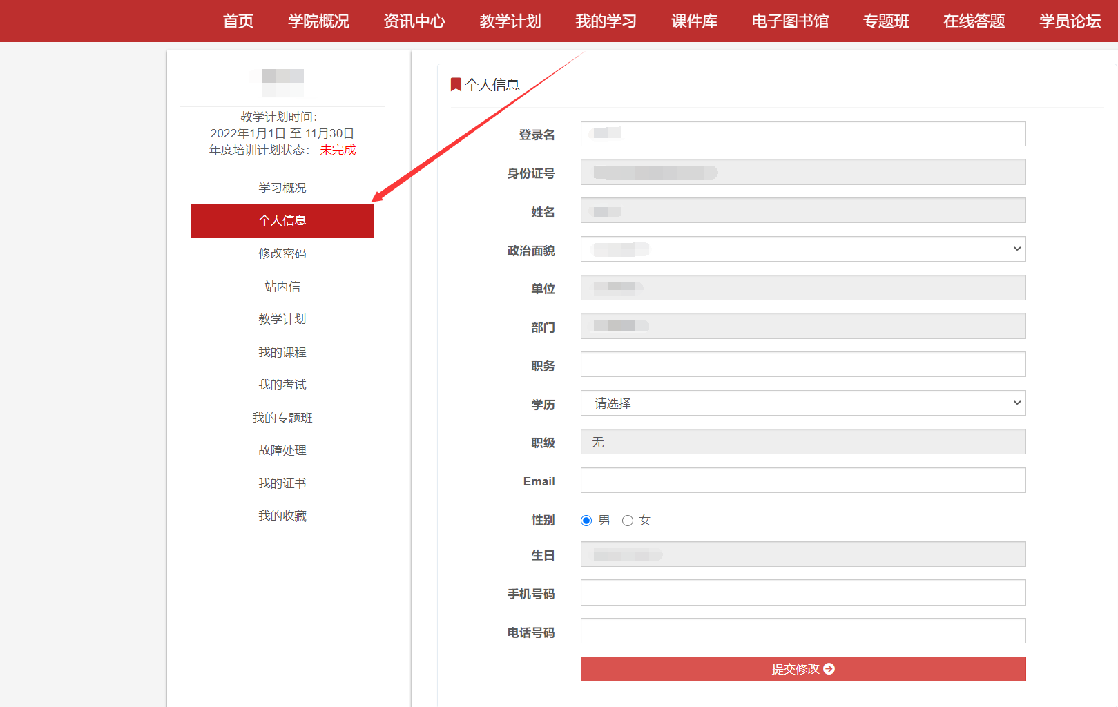Click the red bookmark icon beside 个人信息 heading
Viewport: 1118px width, 707px height.
click(456, 84)
